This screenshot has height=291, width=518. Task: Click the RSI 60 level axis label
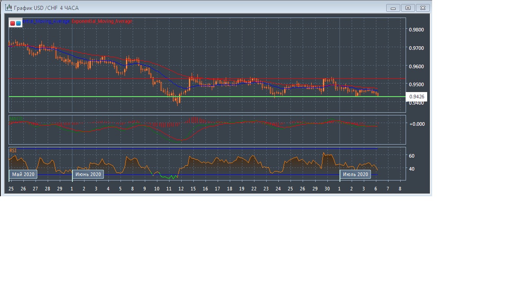coord(411,156)
